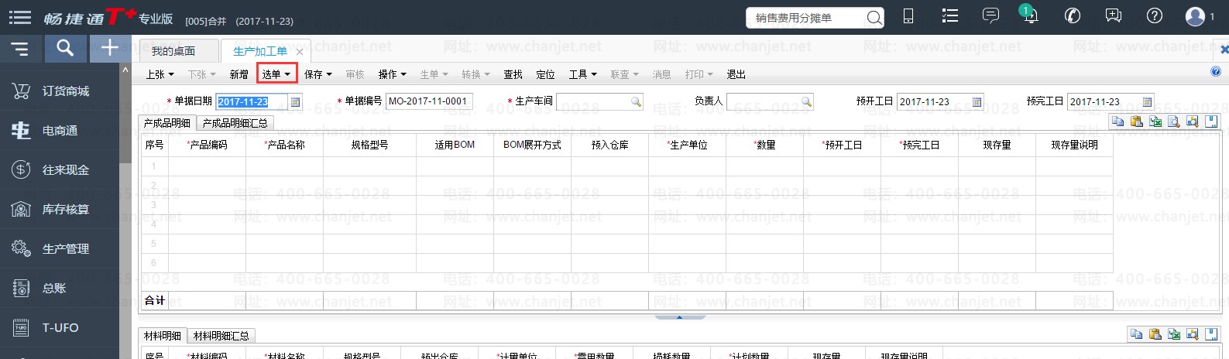Click copy rows icon in 产成品明细 toolbar
The height and width of the screenshot is (359, 1229).
(x=1117, y=121)
